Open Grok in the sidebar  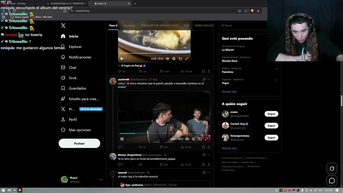[x=69, y=78]
